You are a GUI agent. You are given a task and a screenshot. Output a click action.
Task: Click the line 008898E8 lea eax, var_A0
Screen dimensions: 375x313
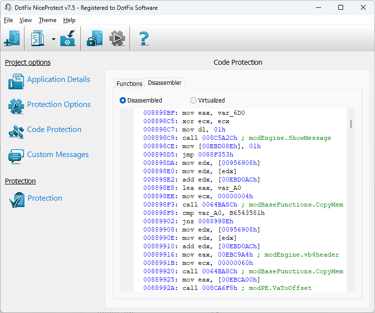click(x=192, y=188)
